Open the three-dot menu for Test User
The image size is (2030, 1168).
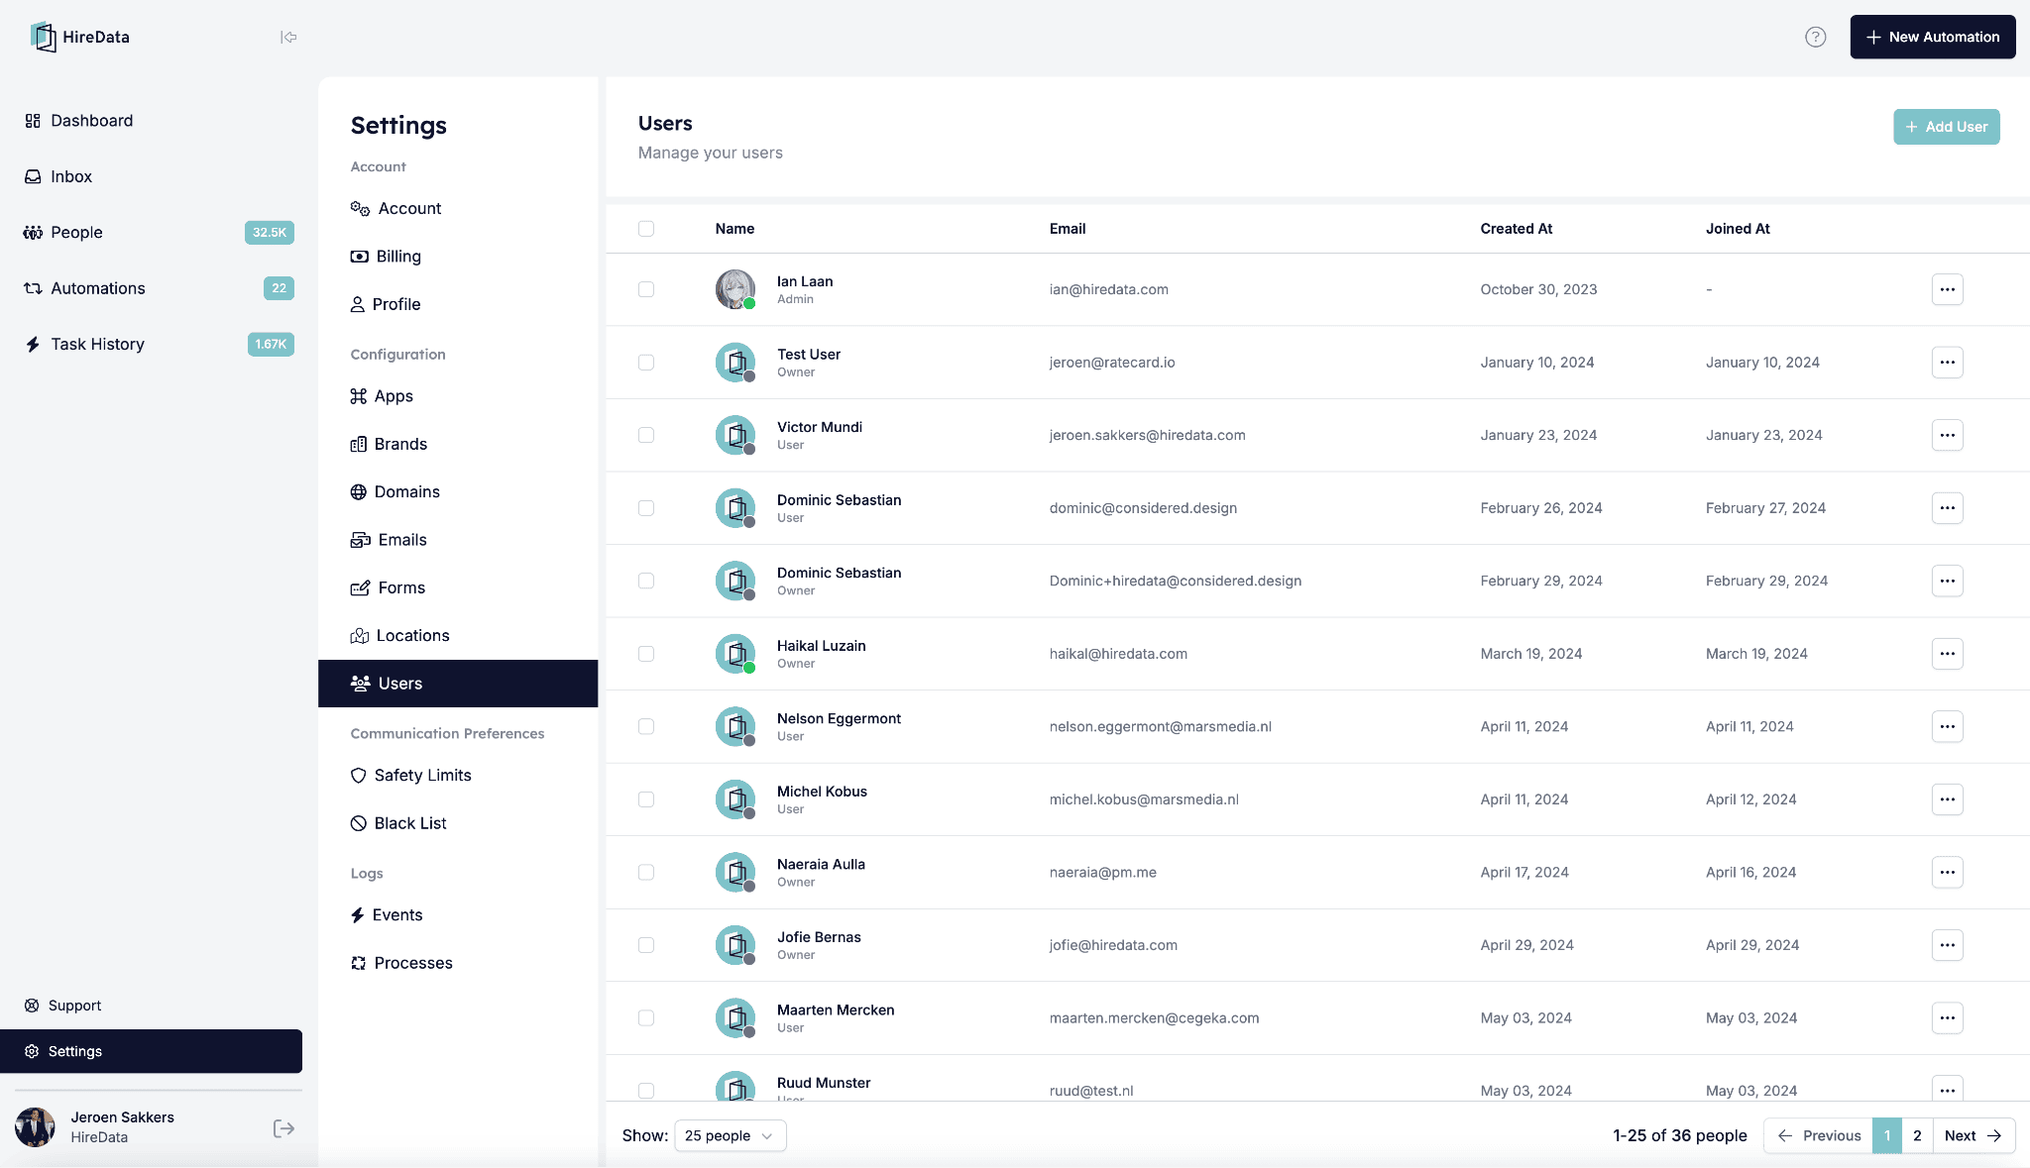pos(1947,363)
